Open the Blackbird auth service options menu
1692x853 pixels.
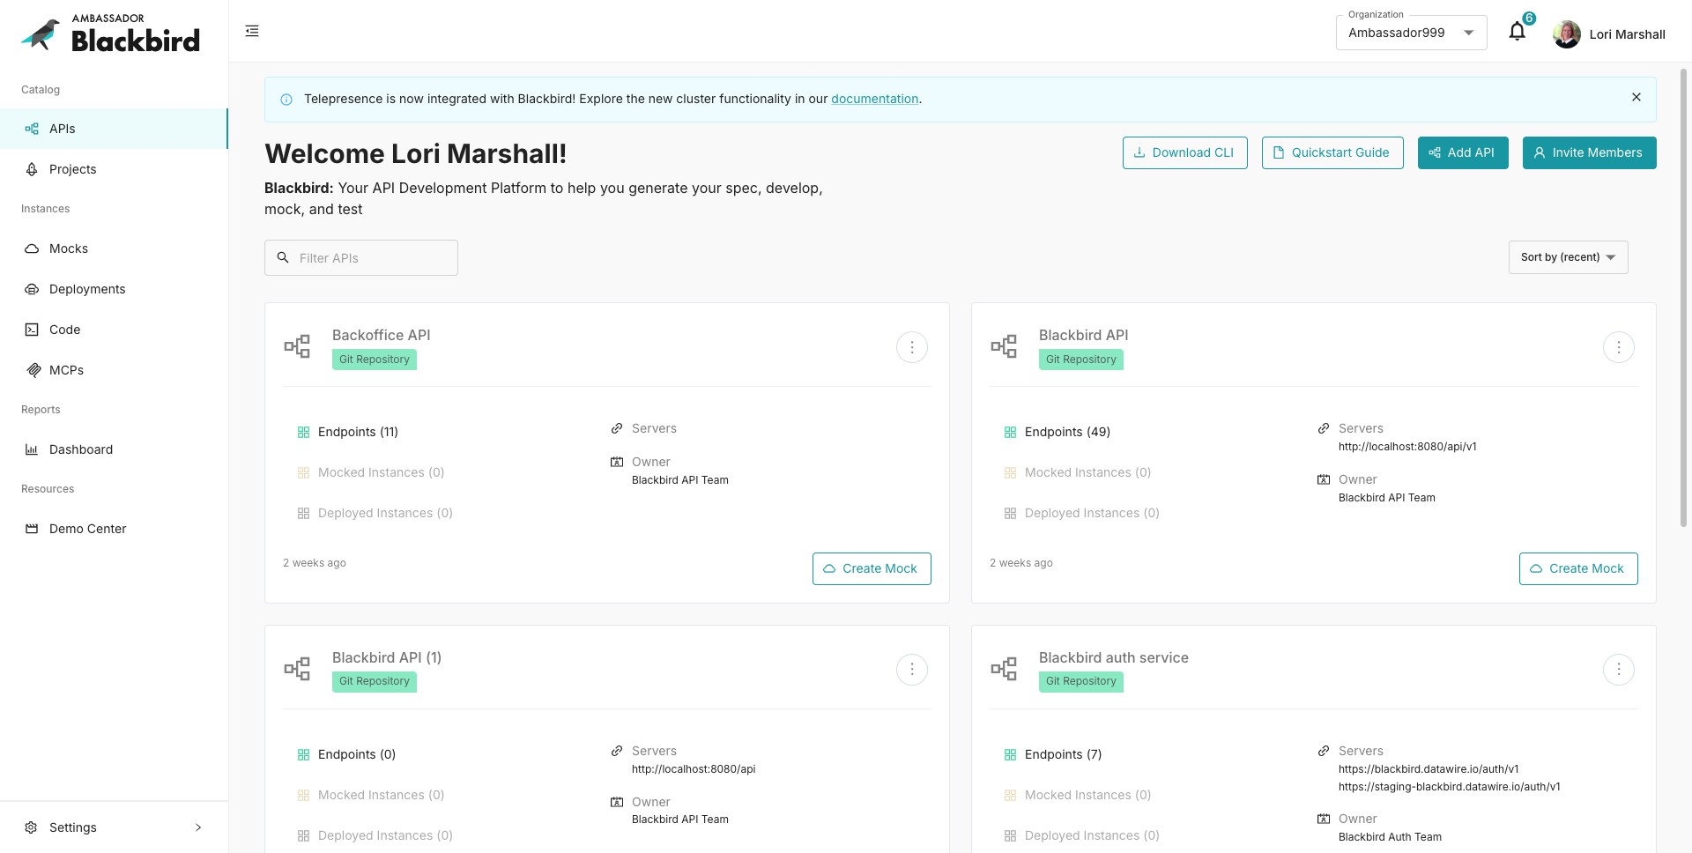1618,670
